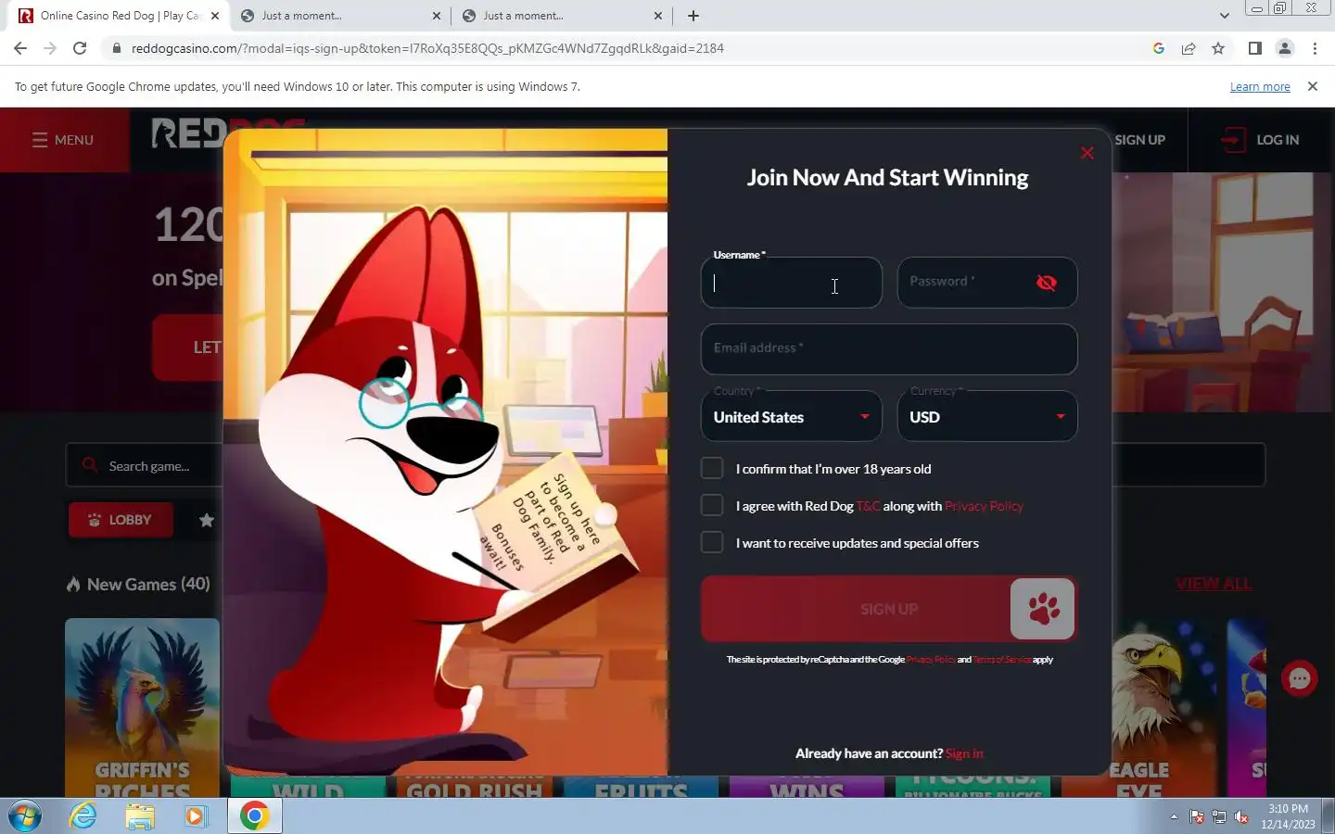1335x834 pixels.
Task: Open Windows Explorer folder from taskbar
Action: click(x=140, y=816)
